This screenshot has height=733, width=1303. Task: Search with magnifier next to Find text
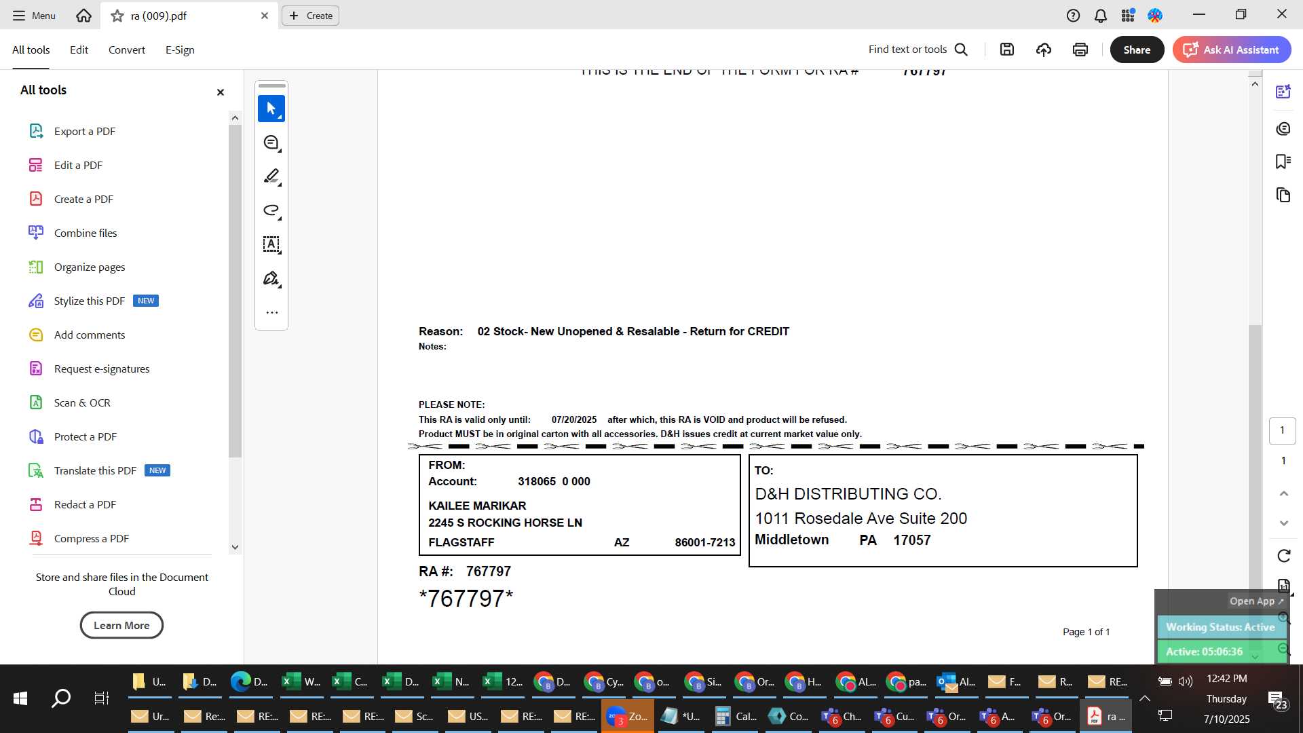point(961,50)
